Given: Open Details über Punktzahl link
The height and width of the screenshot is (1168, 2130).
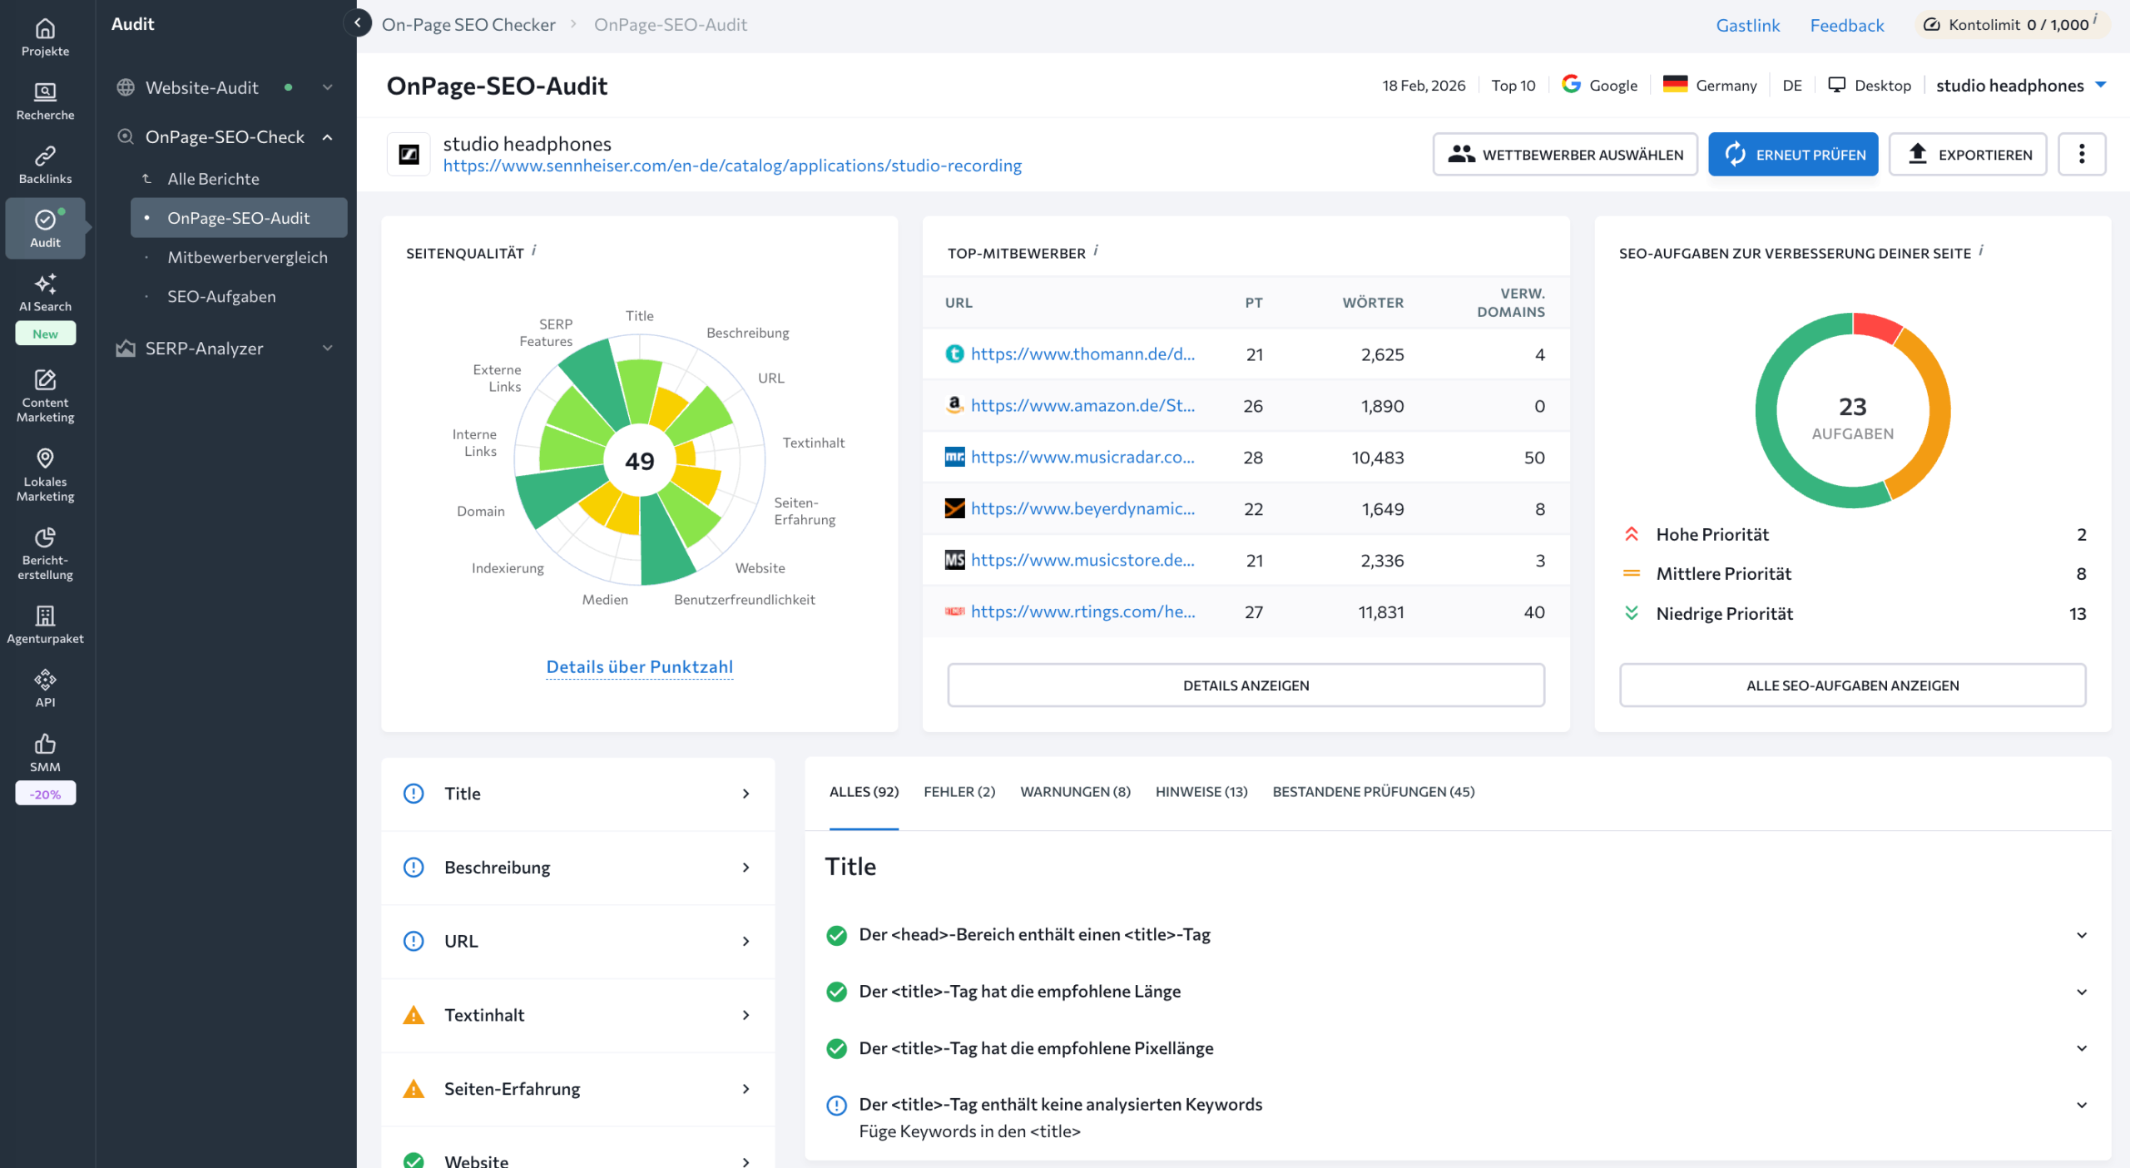Looking at the screenshot, I should coord(639,666).
